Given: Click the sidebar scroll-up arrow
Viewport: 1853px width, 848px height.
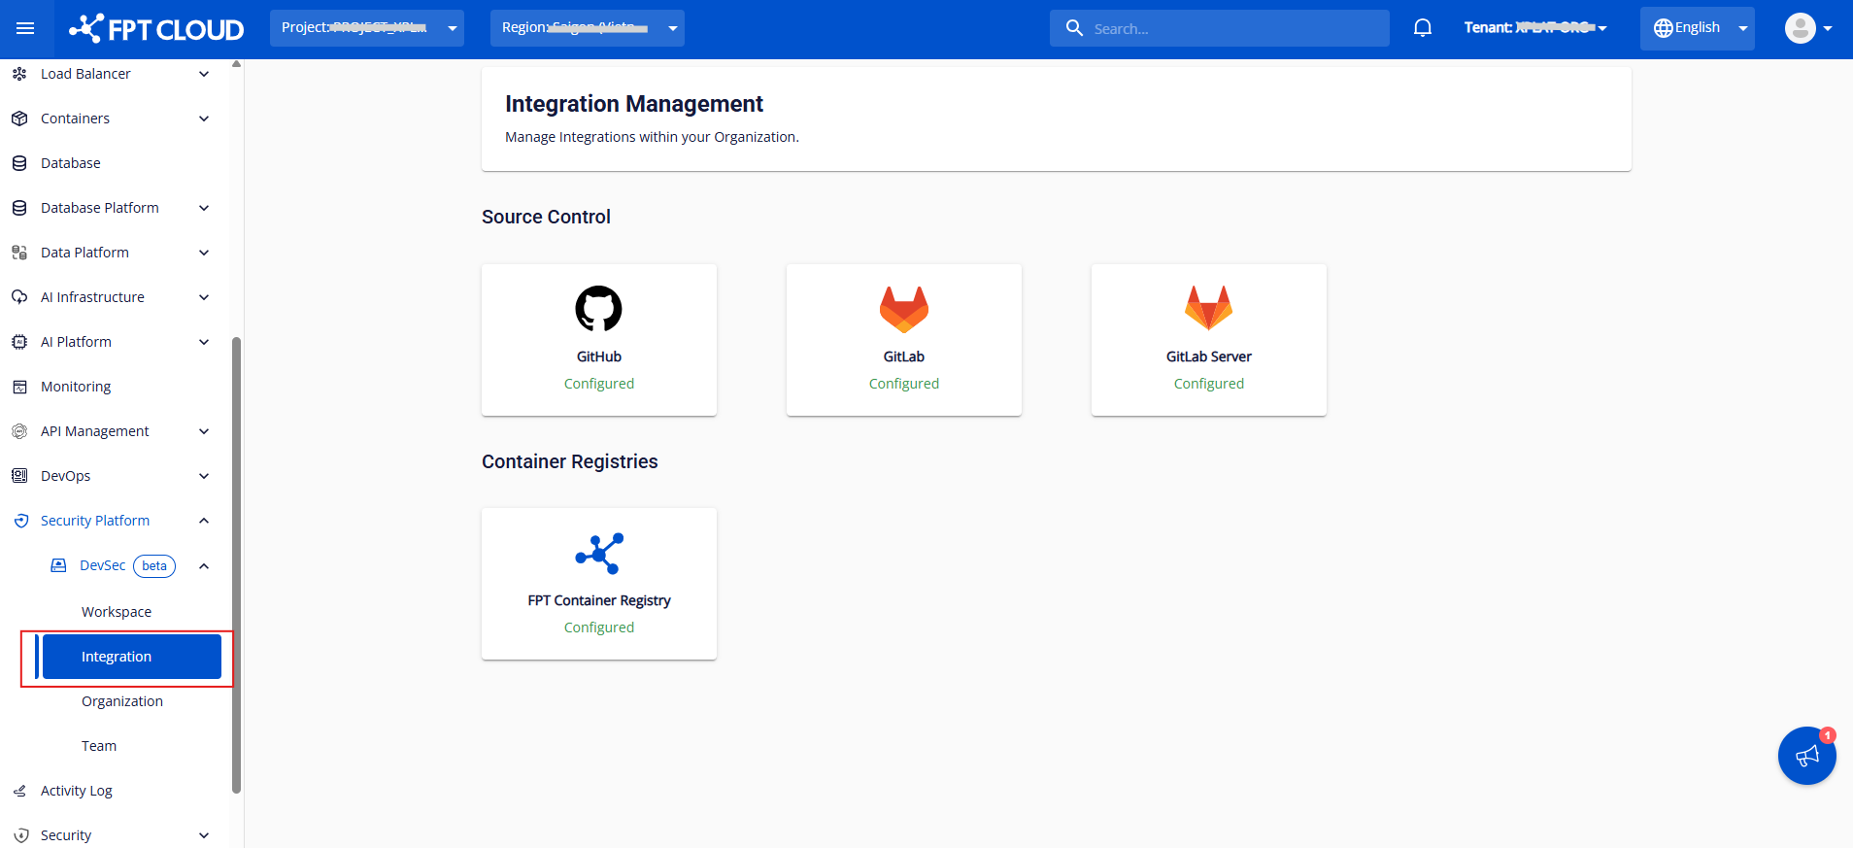Looking at the screenshot, I should coord(236,64).
